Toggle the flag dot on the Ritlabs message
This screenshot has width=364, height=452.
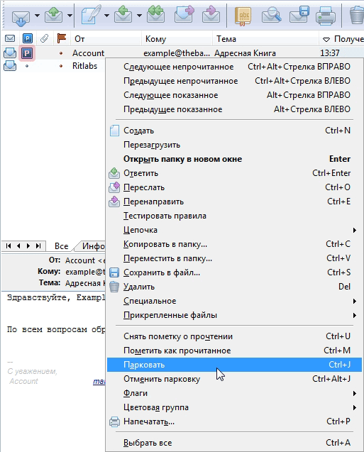[x=61, y=66]
